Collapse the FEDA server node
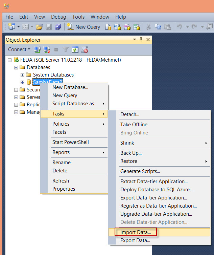Viewport: 214px width, 255px height. [x=9, y=60]
